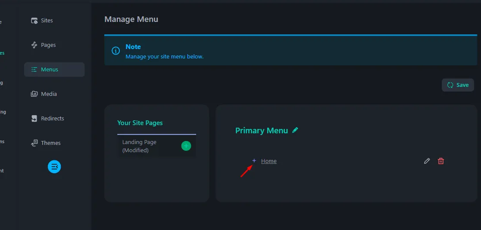Image resolution: width=481 pixels, height=230 pixels.
Task: Expand Home item with plus sign
Action: (x=254, y=161)
